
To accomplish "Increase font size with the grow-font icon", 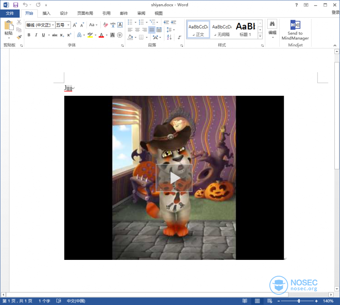I will (x=75, y=25).
